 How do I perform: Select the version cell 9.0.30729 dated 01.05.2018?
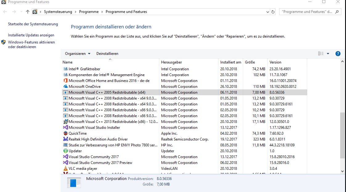(277, 98)
